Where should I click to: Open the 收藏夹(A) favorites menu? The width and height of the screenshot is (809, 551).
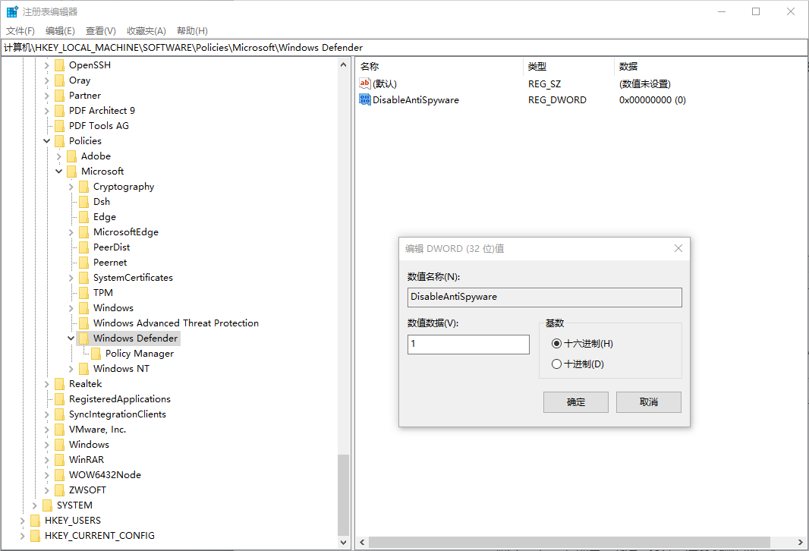[146, 31]
